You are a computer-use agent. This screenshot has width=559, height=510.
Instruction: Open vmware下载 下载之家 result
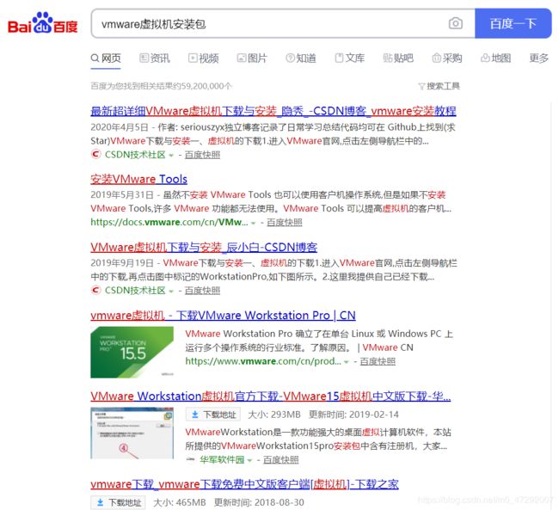pyautogui.click(x=244, y=484)
